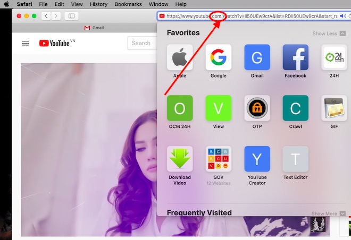Open the Safari menu
Viewport: 351px width, 240px height.
coord(24,4)
